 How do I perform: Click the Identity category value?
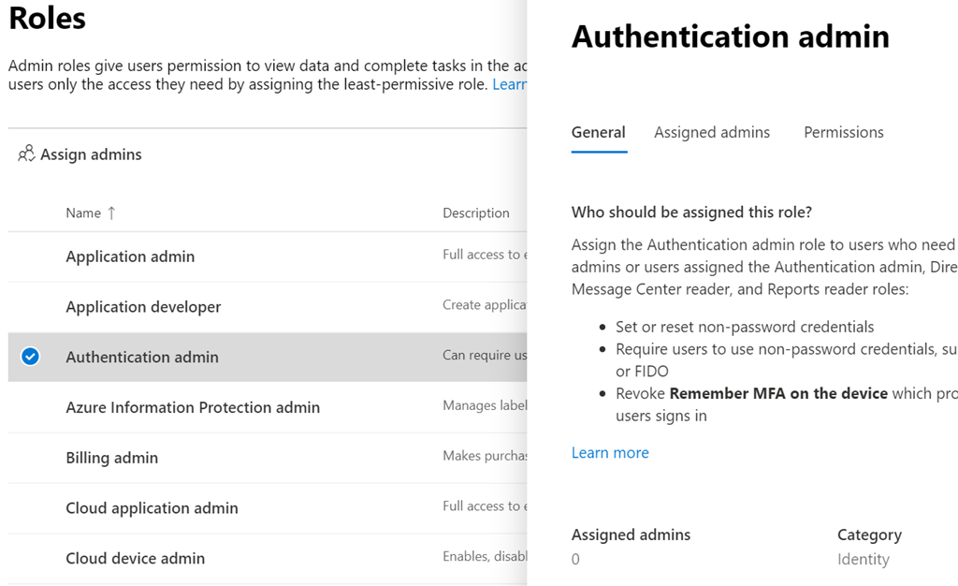pos(863,560)
